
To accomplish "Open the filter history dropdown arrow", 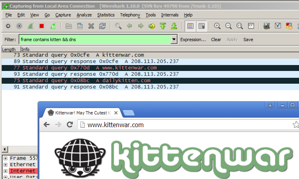I will 174,39.
